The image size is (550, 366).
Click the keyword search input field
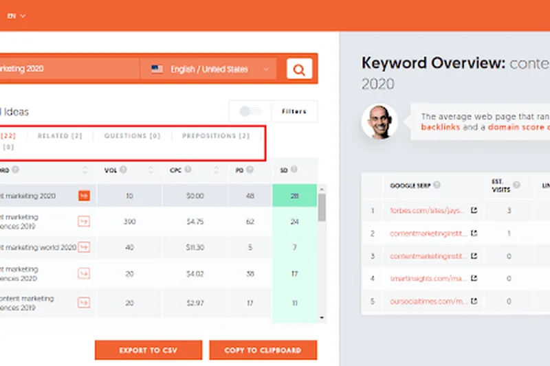point(69,69)
